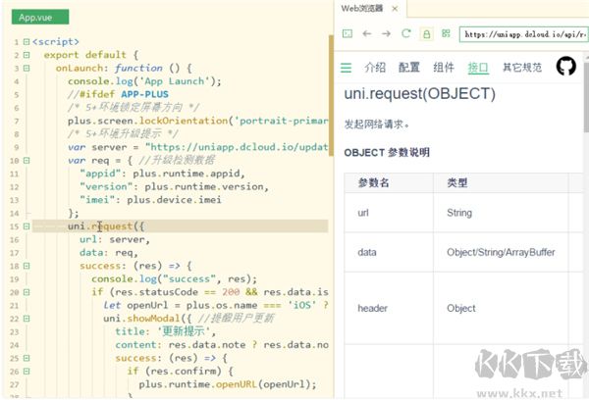Select the Web浏览器 tab
Viewport: 589px width, 400px height.
361,8
